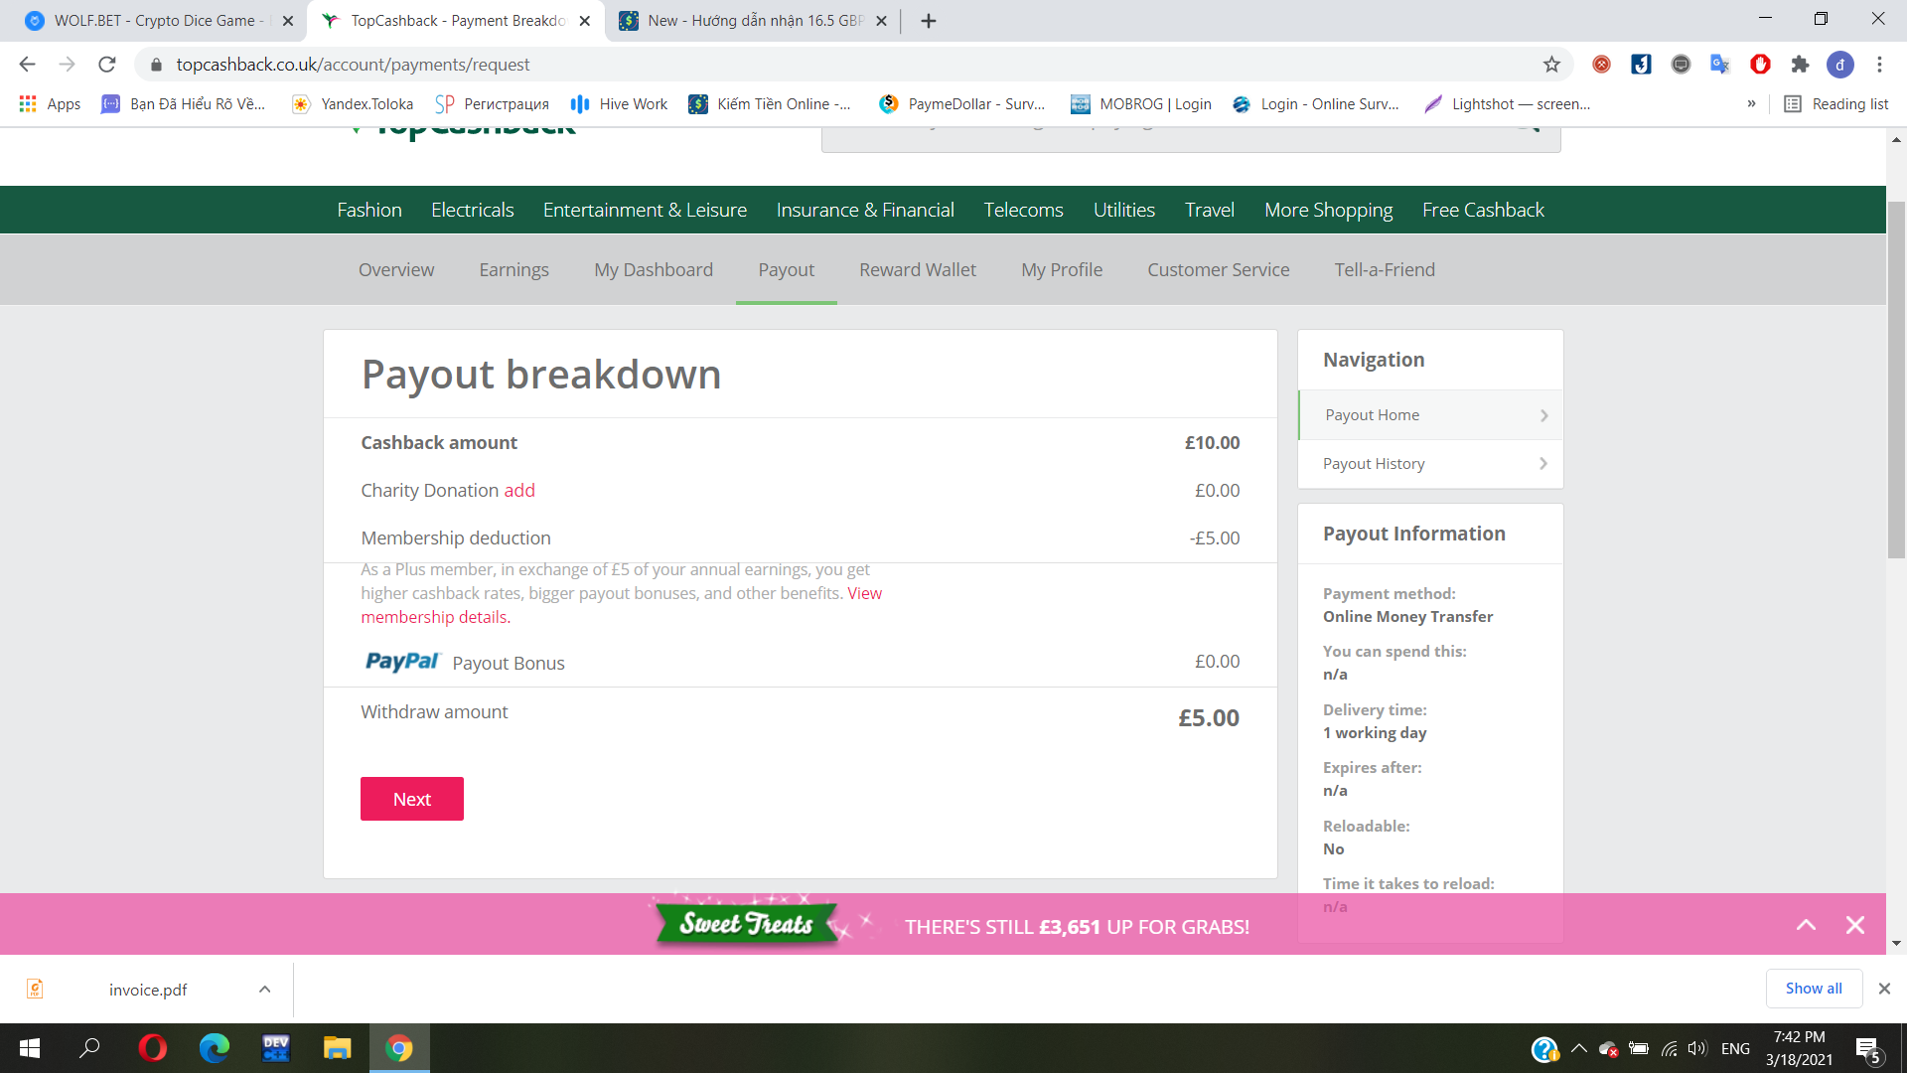
Task: Close the Sweet Treats pink banner
Action: (x=1854, y=926)
